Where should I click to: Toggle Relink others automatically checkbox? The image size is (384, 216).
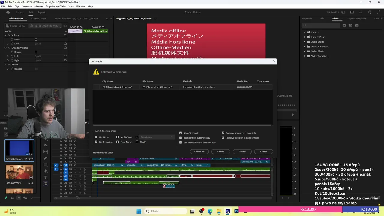(181, 138)
